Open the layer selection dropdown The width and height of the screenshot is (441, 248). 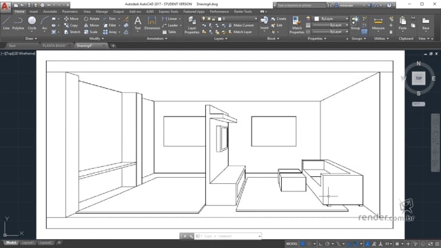[237, 19]
